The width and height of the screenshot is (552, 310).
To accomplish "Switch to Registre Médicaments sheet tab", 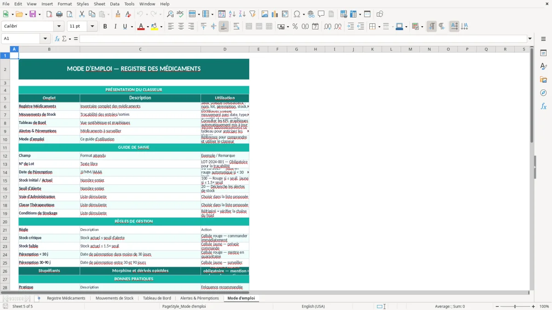I will click(66, 298).
